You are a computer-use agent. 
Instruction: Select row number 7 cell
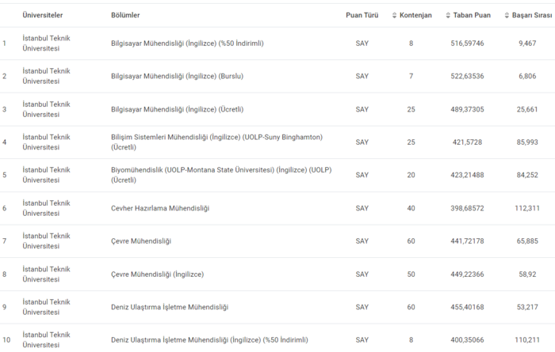pos(5,240)
